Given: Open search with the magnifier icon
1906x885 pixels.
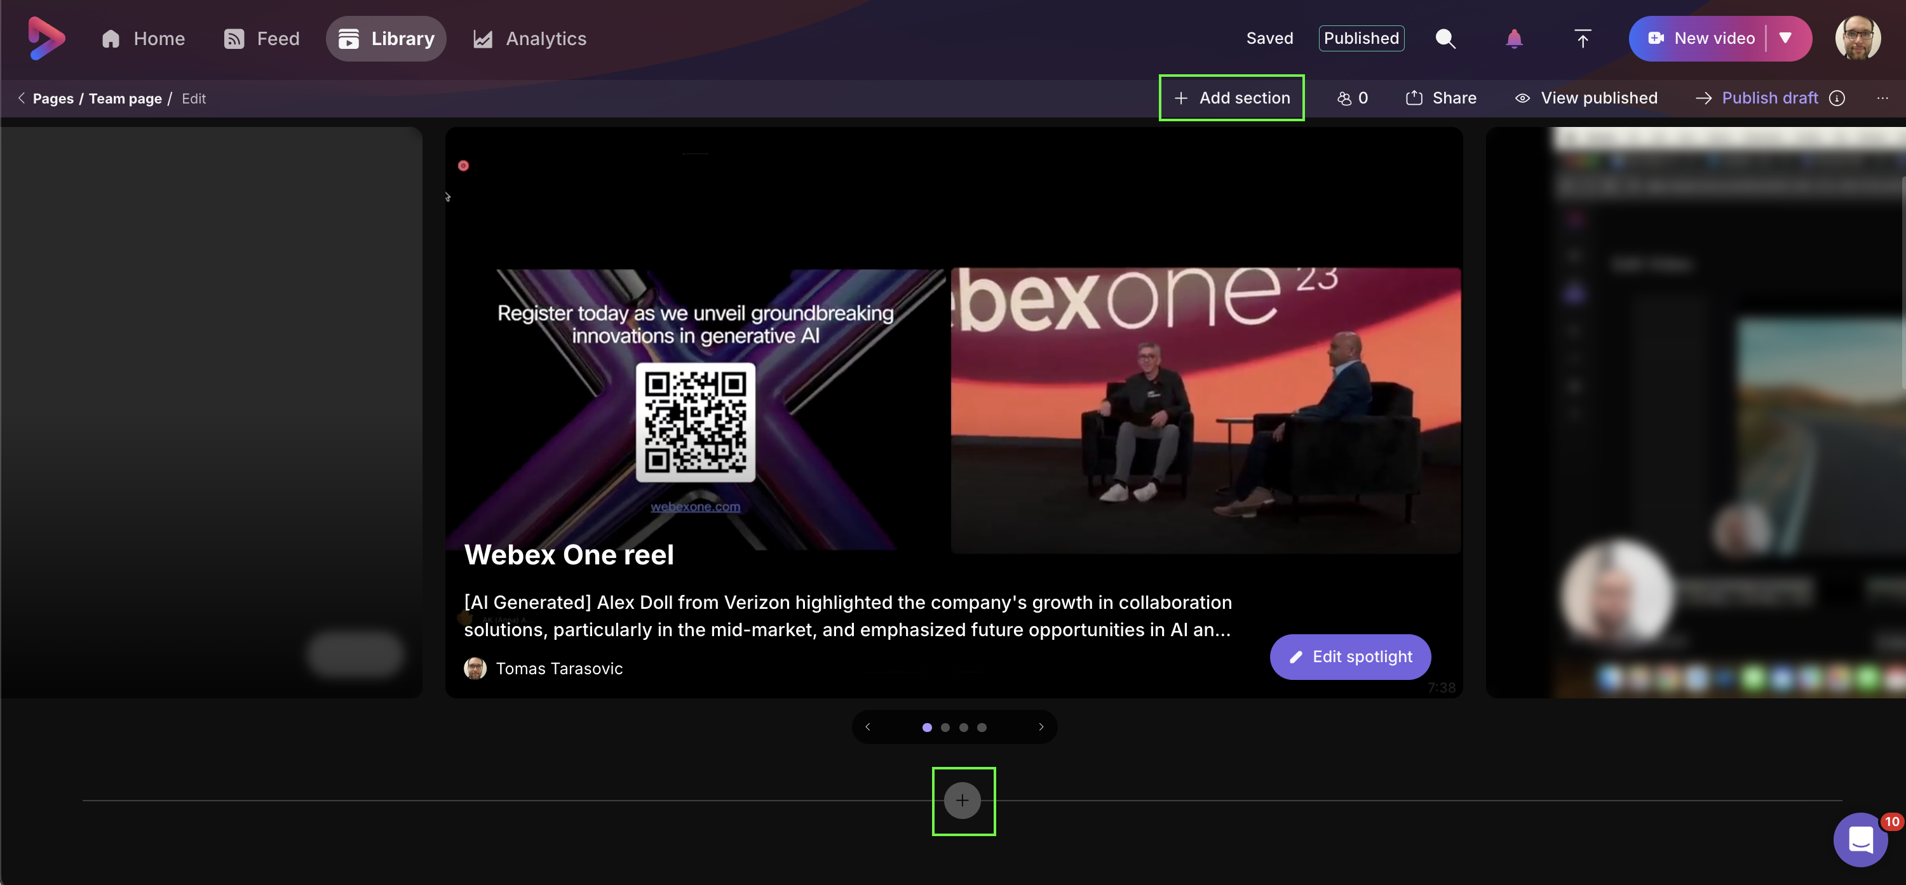Looking at the screenshot, I should click(1445, 39).
